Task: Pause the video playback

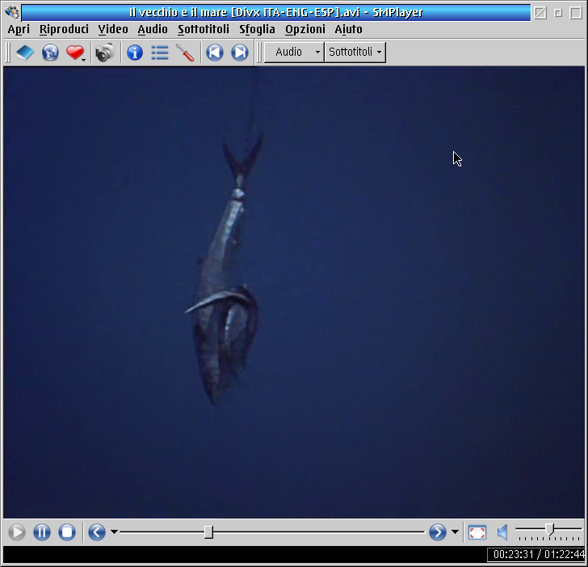Action: point(42,532)
